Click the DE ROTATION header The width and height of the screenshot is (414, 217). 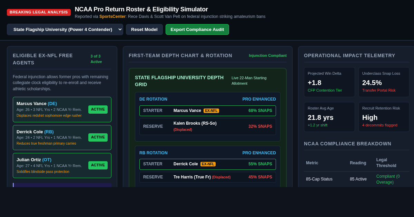[x=153, y=99]
